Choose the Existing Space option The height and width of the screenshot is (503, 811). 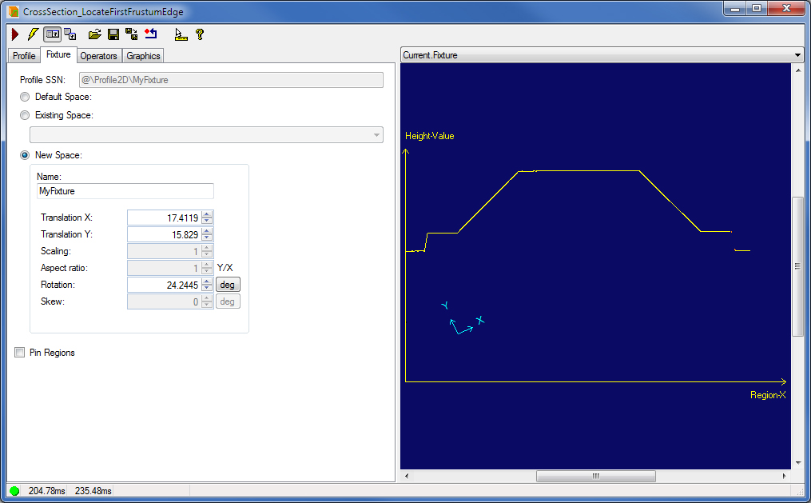(25, 114)
